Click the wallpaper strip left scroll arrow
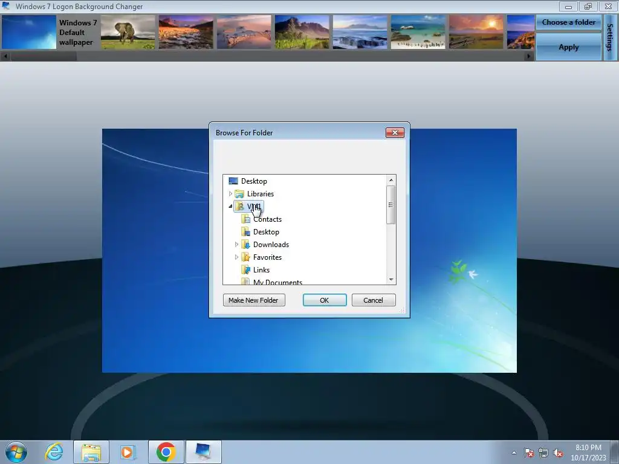 click(x=5, y=56)
